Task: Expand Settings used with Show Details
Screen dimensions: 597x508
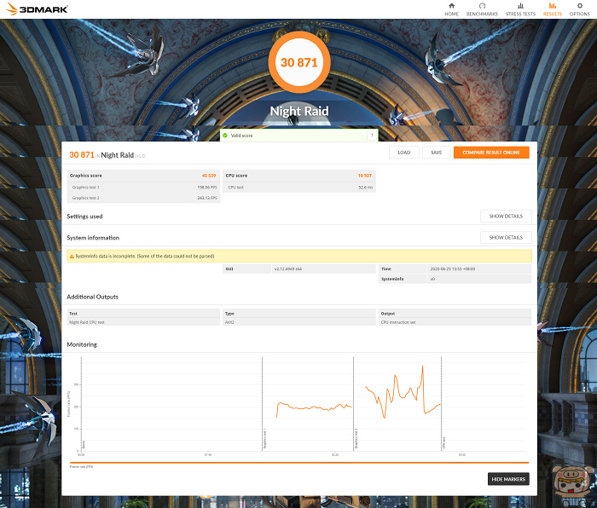Action: click(506, 216)
